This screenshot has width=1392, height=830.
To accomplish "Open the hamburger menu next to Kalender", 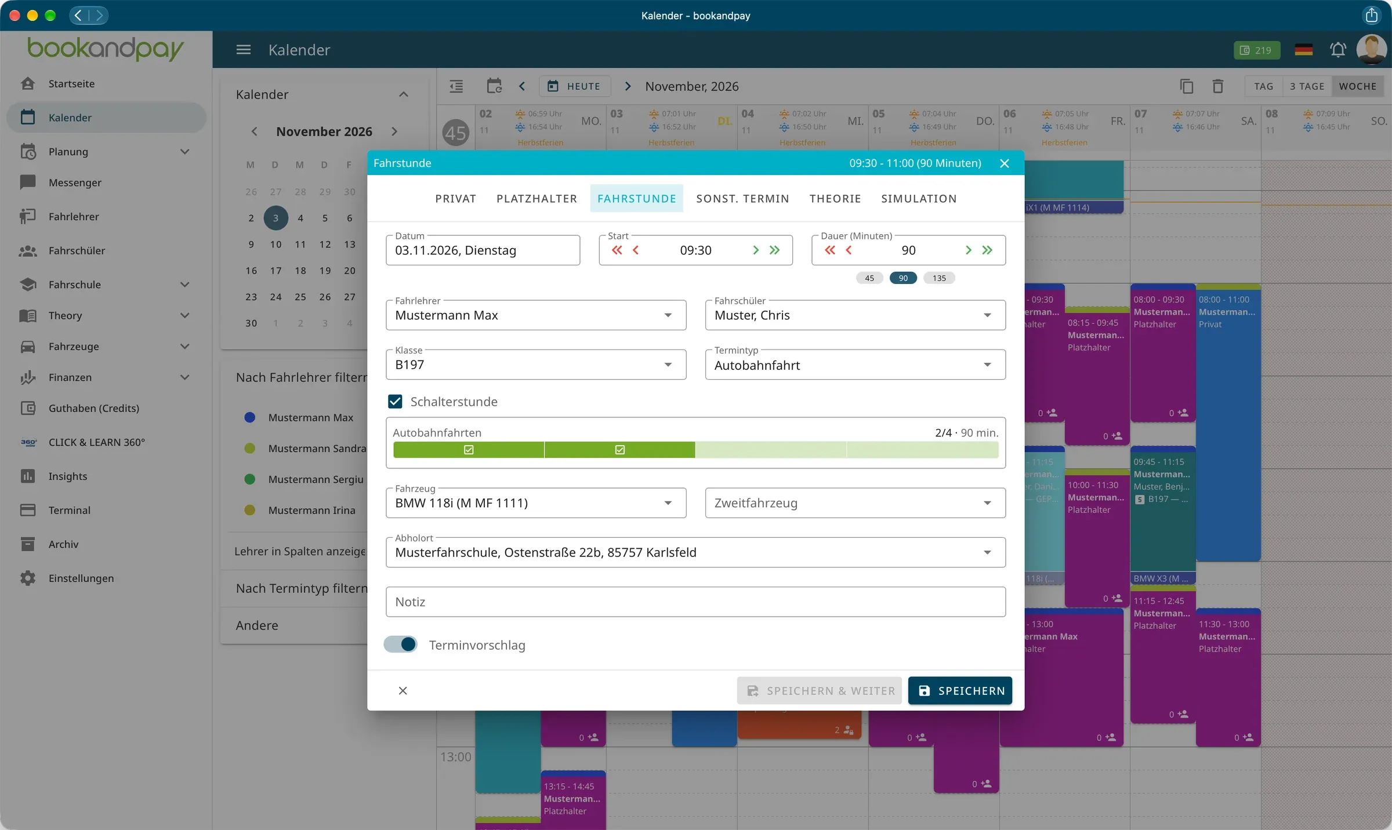I will click(244, 50).
